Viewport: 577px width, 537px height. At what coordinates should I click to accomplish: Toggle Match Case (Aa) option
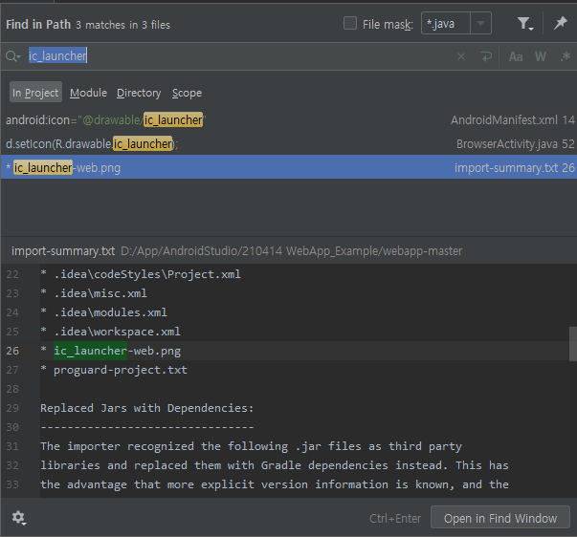click(x=516, y=56)
